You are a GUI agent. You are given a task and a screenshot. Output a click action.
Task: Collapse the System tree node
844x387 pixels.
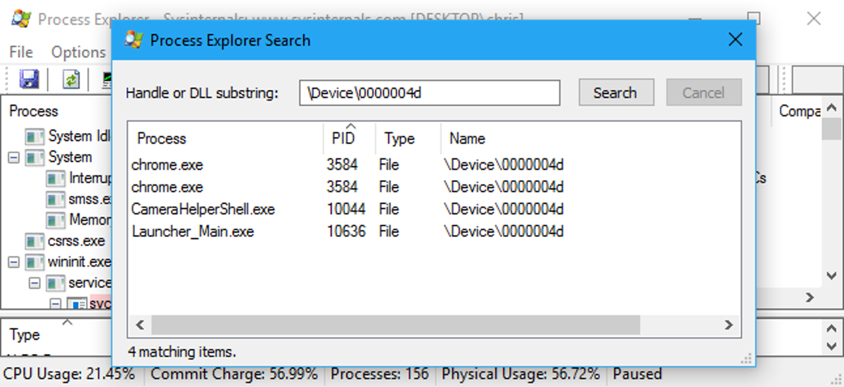[13, 157]
